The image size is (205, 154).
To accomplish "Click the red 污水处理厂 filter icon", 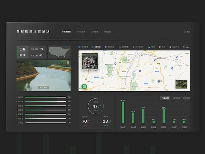I will (x=134, y=47).
